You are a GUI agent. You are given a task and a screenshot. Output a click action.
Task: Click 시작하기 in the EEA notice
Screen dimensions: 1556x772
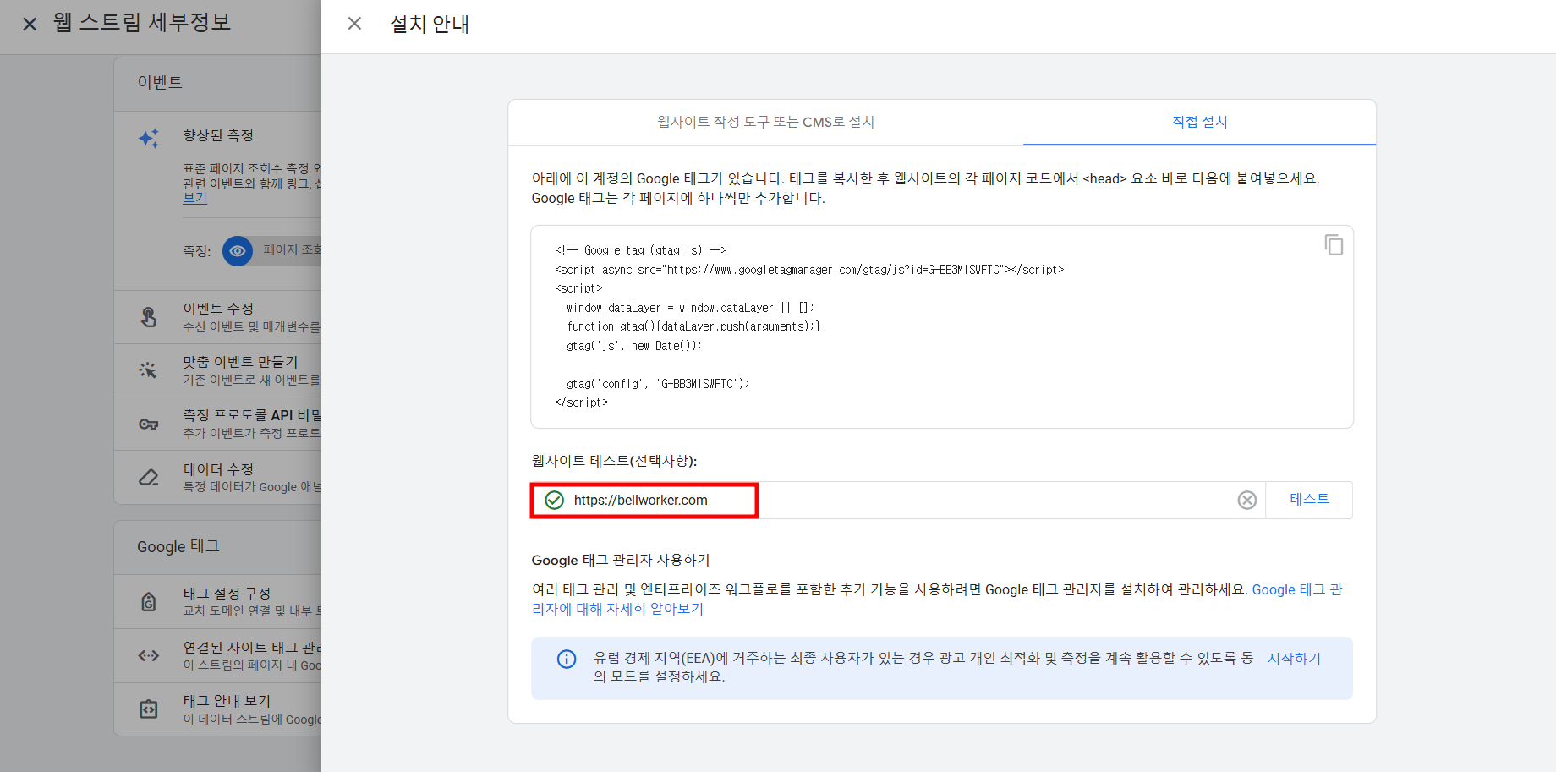click(x=1294, y=659)
